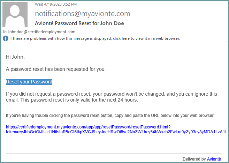
Task: Click the view in web browser message bar
Action: tap(95, 38)
